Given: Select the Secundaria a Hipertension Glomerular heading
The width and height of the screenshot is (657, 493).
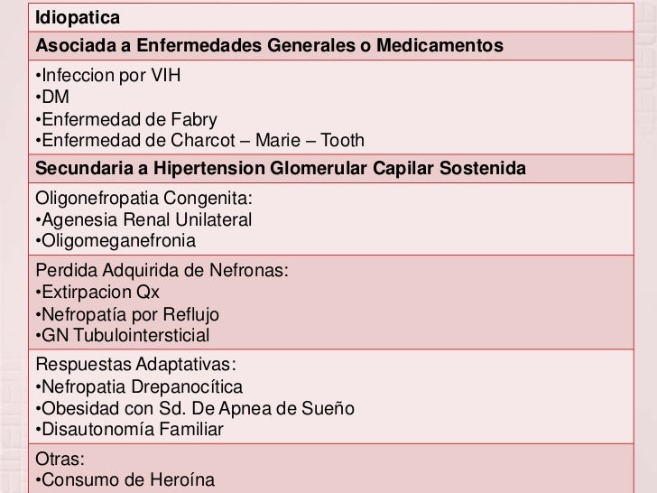Looking at the screenshot, I should pos(281,168).
